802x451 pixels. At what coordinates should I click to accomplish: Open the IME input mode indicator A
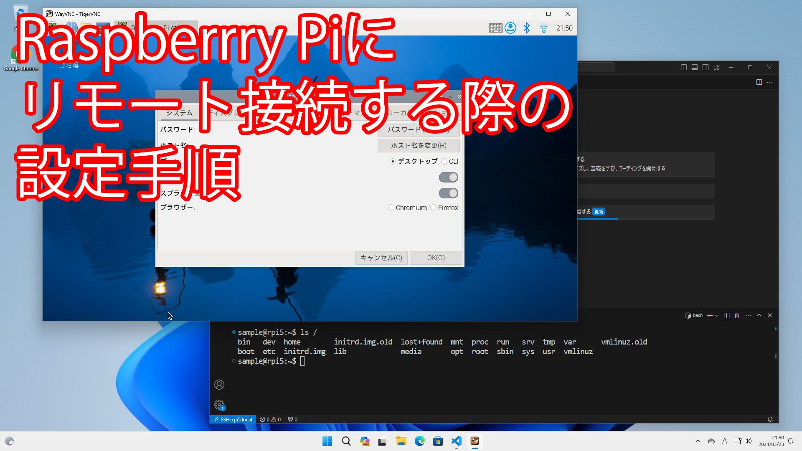point(725,441)
